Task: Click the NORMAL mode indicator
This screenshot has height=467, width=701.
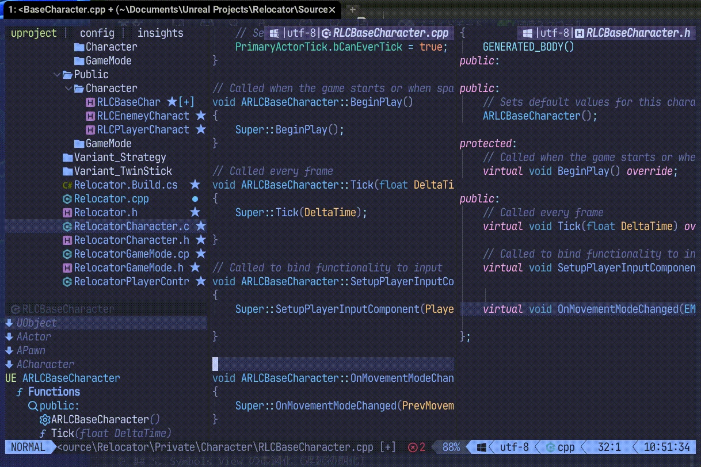Action: coord(28,447)
